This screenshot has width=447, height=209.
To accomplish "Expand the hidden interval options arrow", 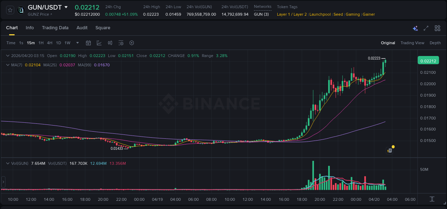I will (77, 43).
